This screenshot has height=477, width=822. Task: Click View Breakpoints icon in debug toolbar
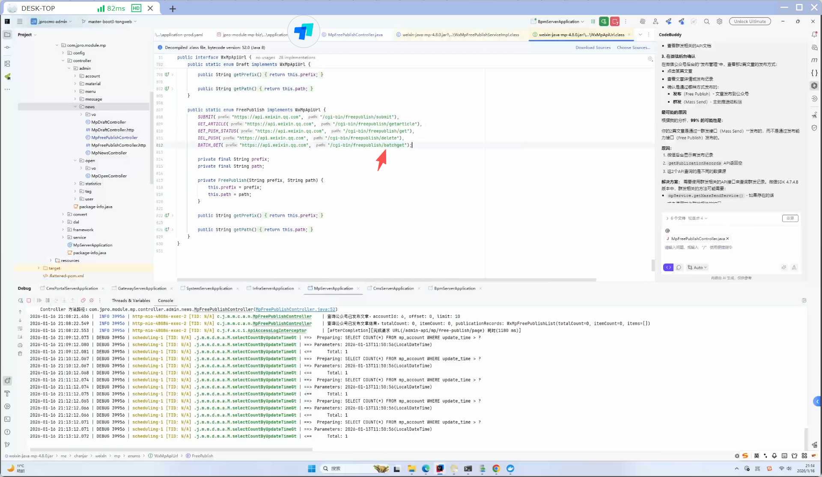[83, 300]
